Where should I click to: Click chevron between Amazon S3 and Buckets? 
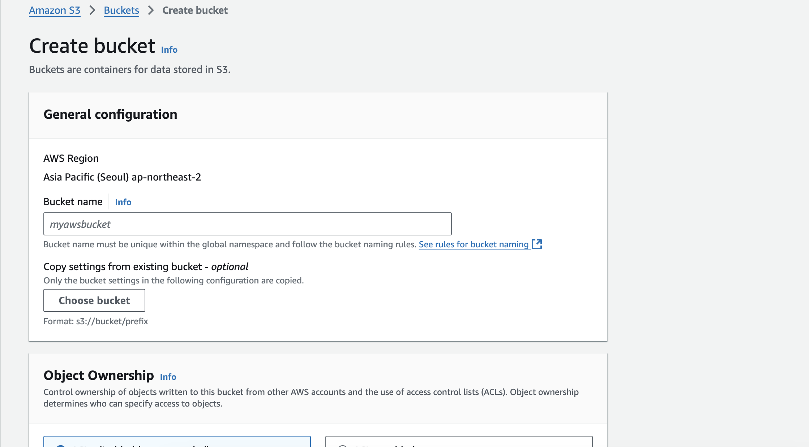[x=92, y=10]
